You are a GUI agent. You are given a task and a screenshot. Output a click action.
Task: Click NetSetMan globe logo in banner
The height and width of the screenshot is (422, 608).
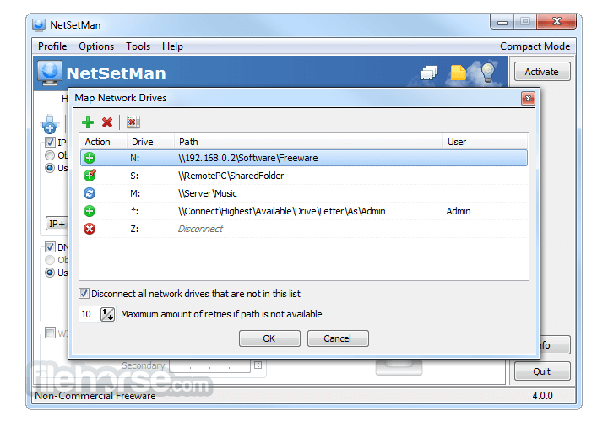tap(50, 73)
